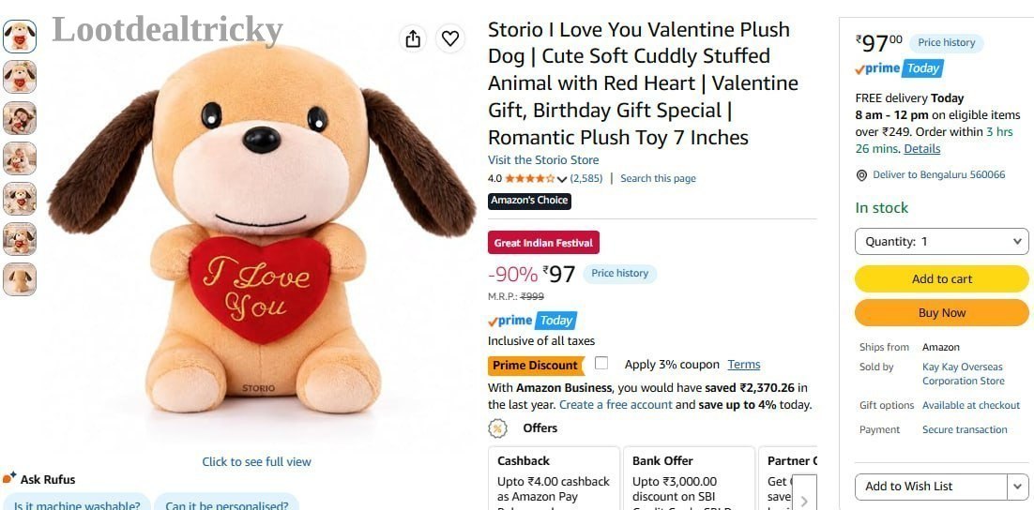This screenshot has height=510, width=1034.
Task: Click the Buy Now button
Action: point(942,312)
